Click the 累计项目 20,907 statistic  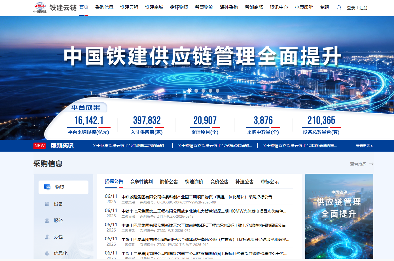tap(205, 125)
